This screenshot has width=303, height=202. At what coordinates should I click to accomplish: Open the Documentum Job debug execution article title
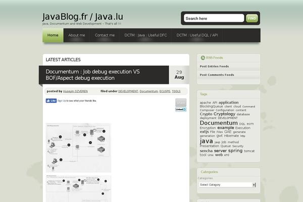tap(92, 75)
